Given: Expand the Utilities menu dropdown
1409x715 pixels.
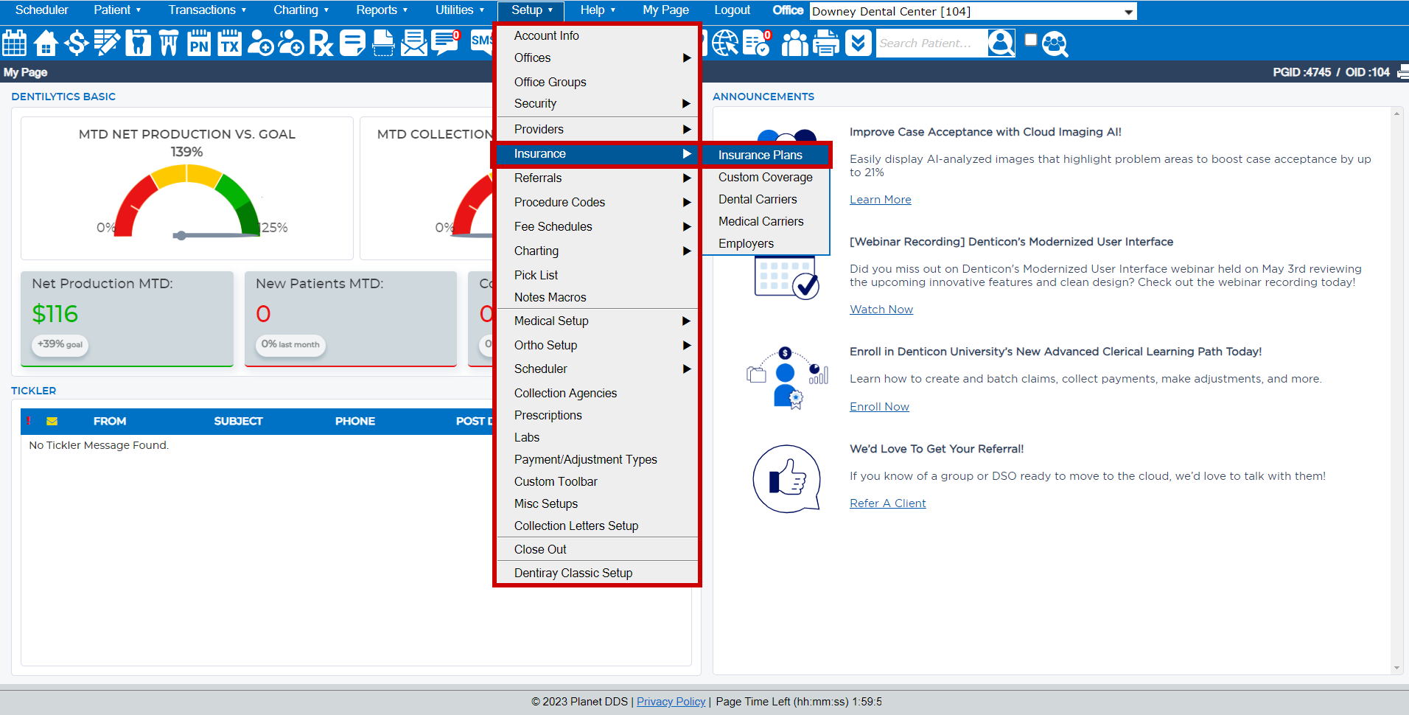Looking at the screenshot, I should coord(460,10).
